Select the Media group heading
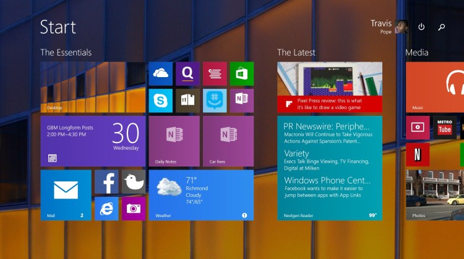Viewport: 464px width, 259px height. tap(417, 52)
